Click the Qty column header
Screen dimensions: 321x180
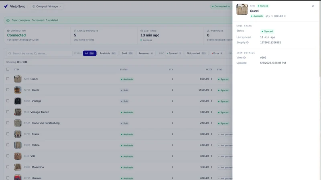171,70
